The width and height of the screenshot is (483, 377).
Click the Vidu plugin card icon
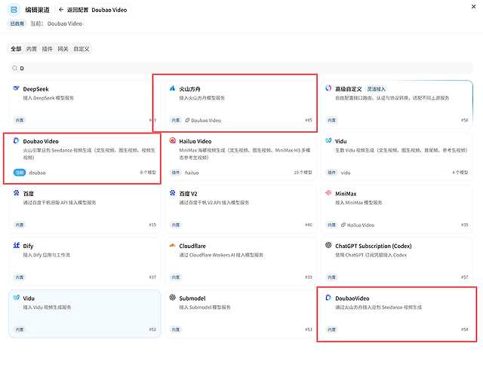pos(328,141)
